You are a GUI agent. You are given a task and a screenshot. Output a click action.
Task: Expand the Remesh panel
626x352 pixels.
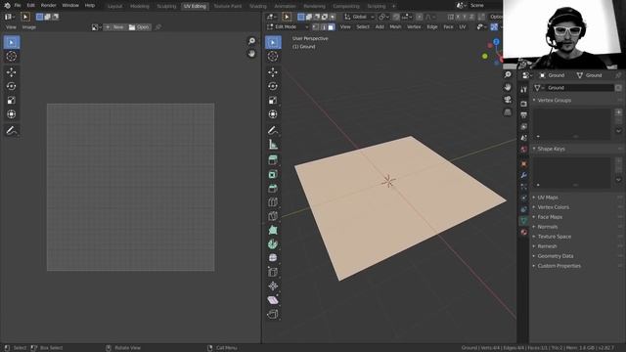click(547, 246)
